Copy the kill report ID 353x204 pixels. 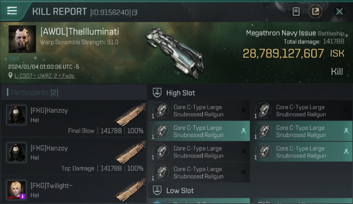coord(135,12)
